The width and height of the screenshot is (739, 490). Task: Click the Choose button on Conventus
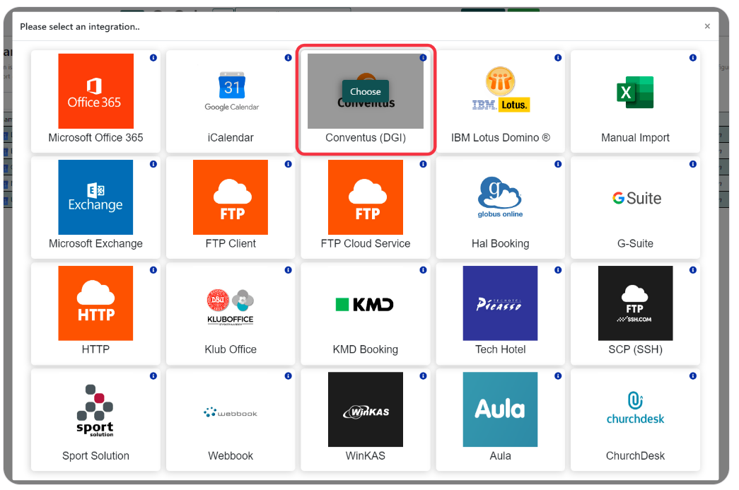point(366,91)
